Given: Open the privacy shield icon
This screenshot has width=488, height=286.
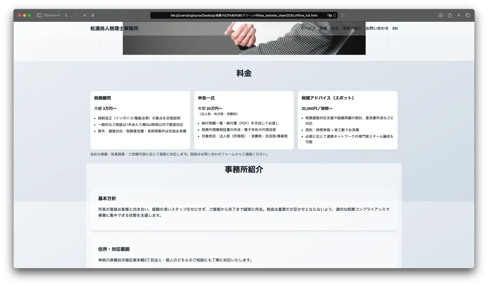Looking at the screenshot, I should pos(343,15).
